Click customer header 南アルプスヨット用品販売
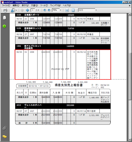Image resolution: width=132 pixels, height=142 pixels. pos(33,47)
